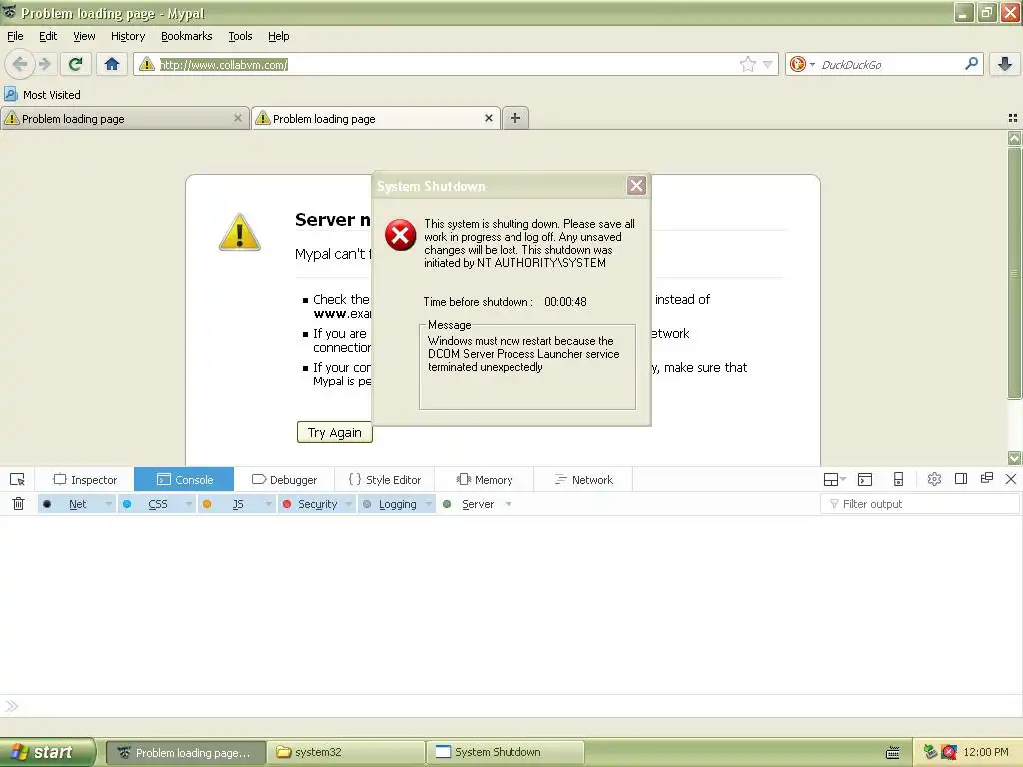Image resolution: width=1023 pixels, height=767 pixels.
Task: Close the developer tools panel
Action: click(1011, 479)
